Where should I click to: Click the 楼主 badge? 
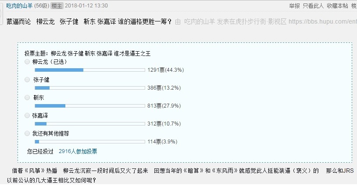click(57, 6)
